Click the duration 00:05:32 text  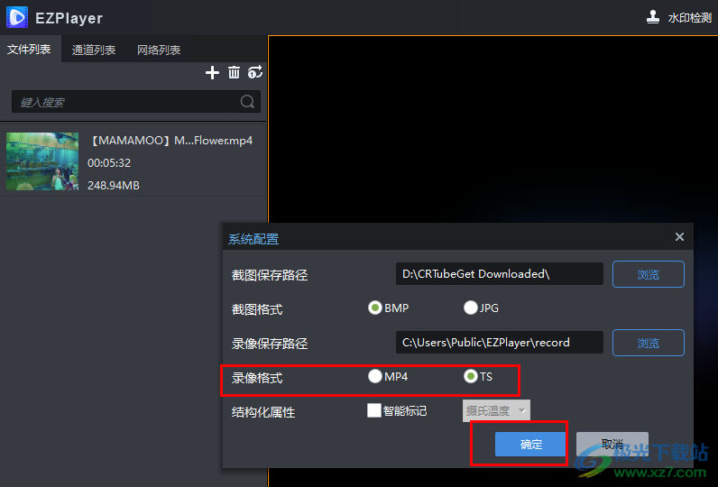point(109,163)
